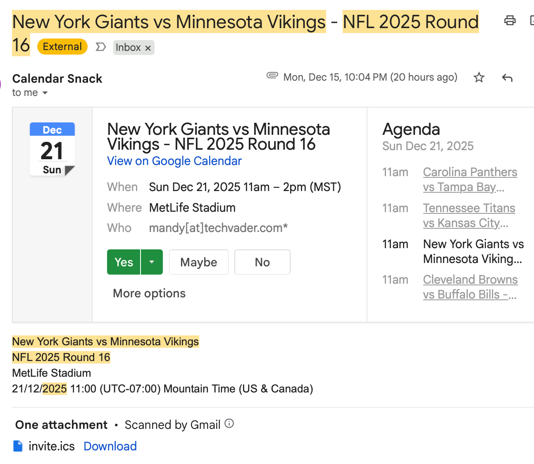534x464 pixels.
Task: Open Carolina Panthers vs Tampa Bay agenda item
Action: coord(470,179)
